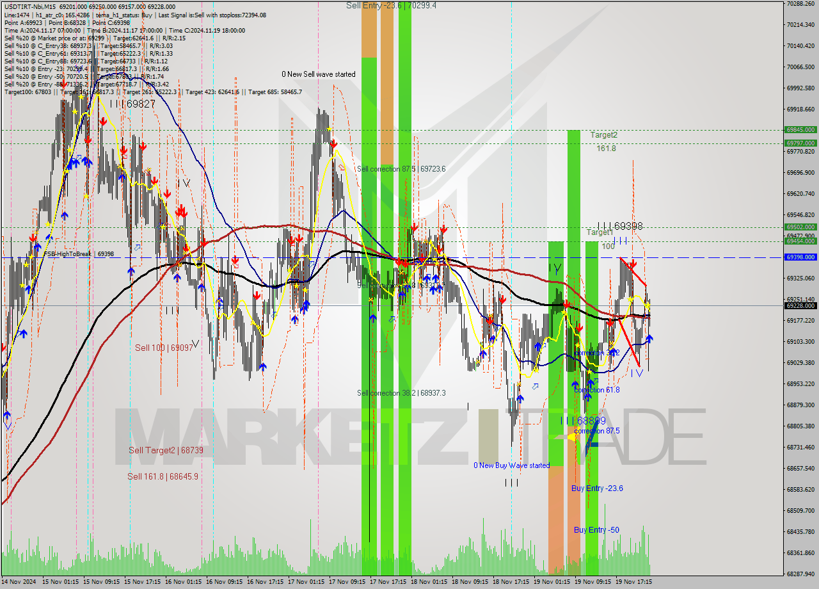Image resolution: width=819 pixels, height=589 pixels.
Task: Click the 'FSB-HighToBreak | 69398' label
Action: (x=78, y=254)
